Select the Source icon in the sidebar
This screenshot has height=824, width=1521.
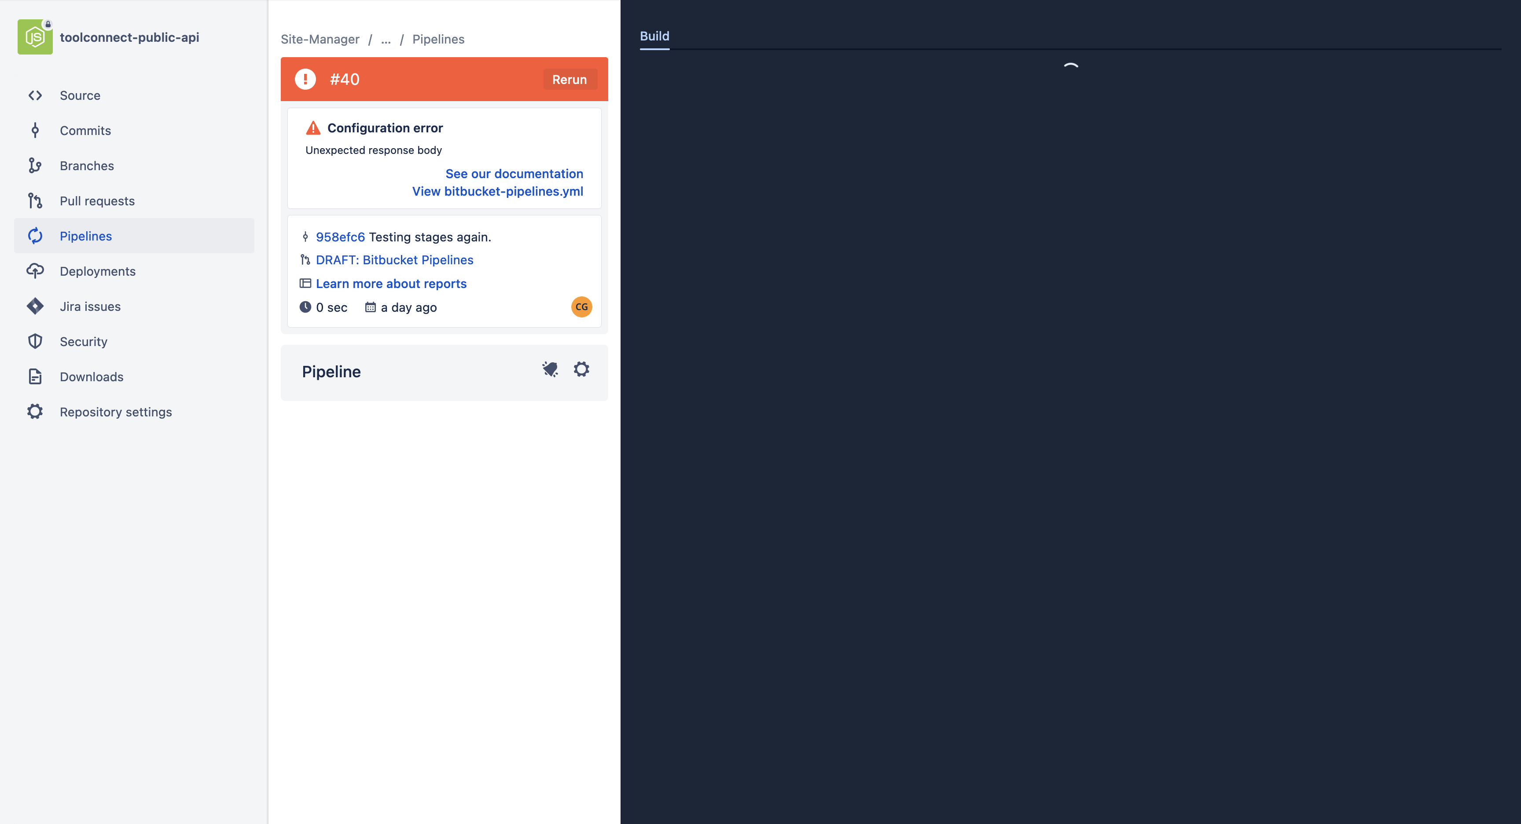[35, 95]
